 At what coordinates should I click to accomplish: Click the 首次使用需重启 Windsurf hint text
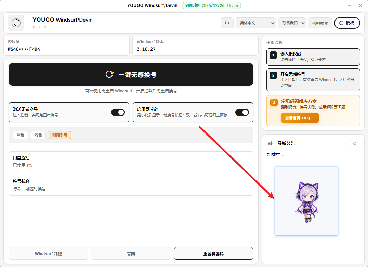131,91
